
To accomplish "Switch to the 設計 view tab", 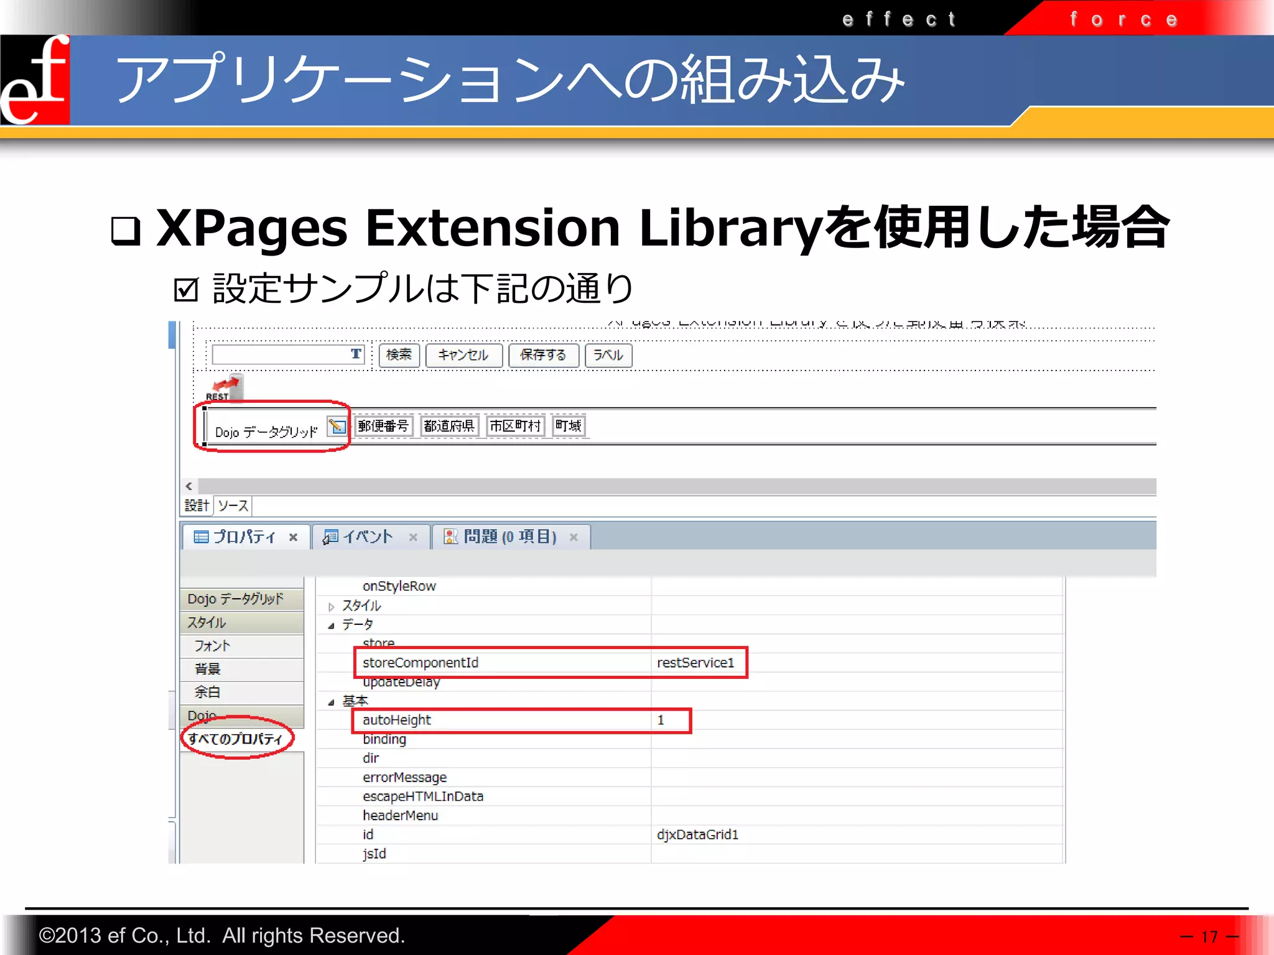I will (x=197, y=505).
